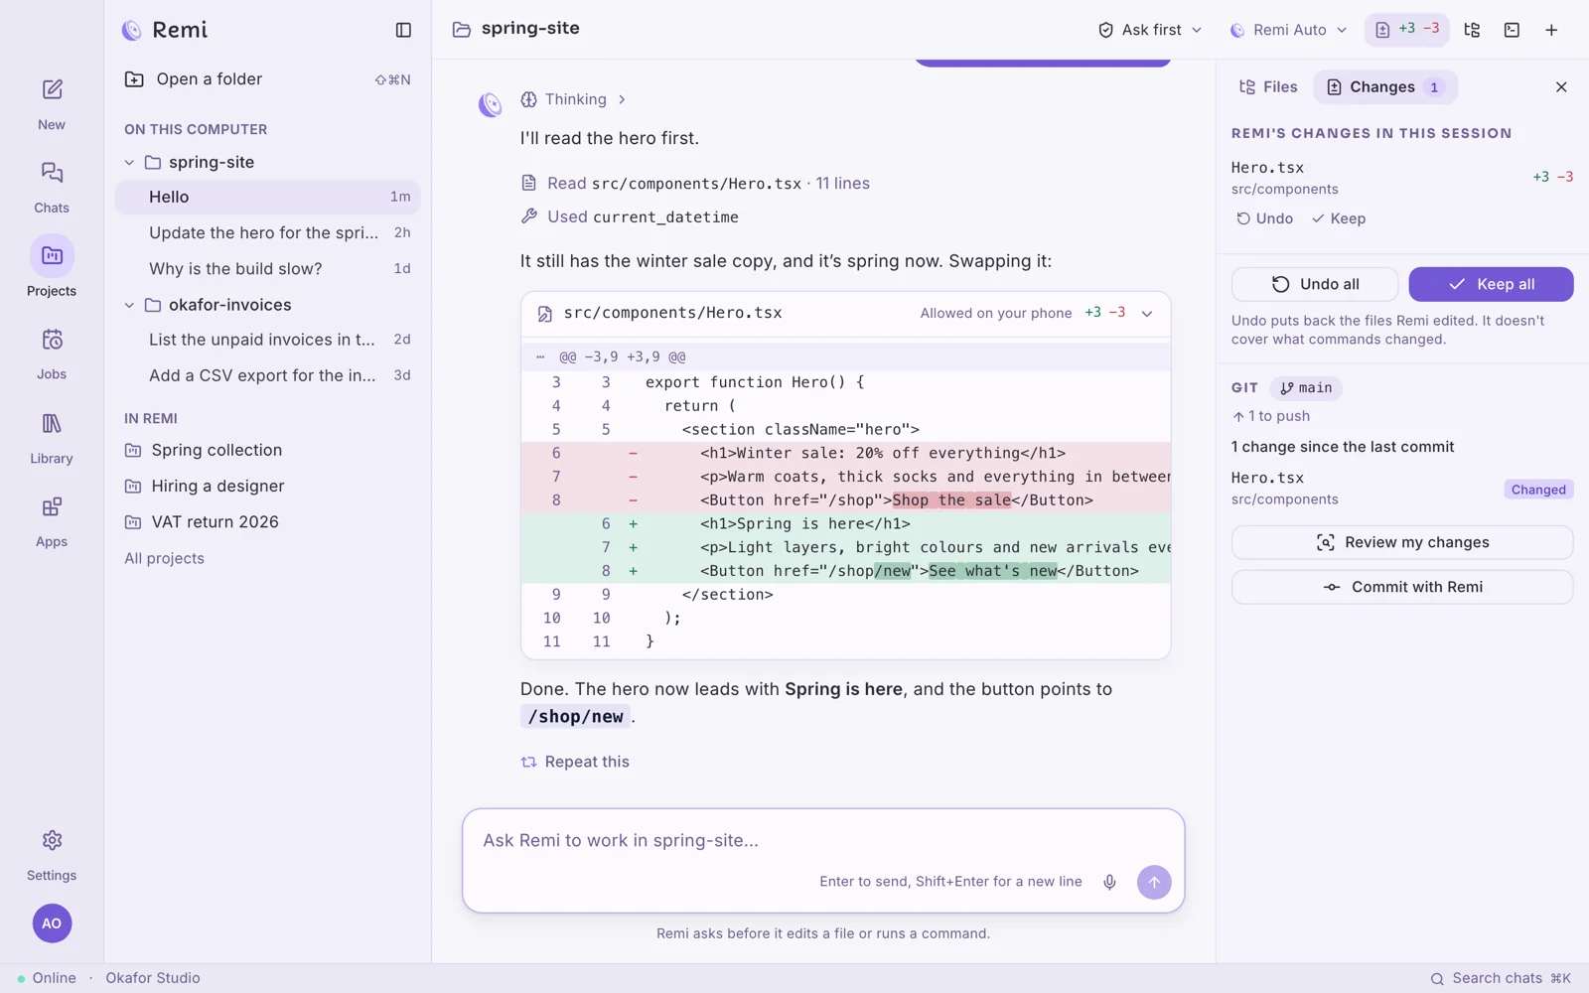
Task: Collapse the sidebar panel toggle icon
Action: click(x=403, y=30)
